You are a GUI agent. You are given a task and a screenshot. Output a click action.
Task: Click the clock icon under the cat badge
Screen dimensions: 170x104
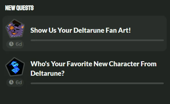click(x=11, y=44)
